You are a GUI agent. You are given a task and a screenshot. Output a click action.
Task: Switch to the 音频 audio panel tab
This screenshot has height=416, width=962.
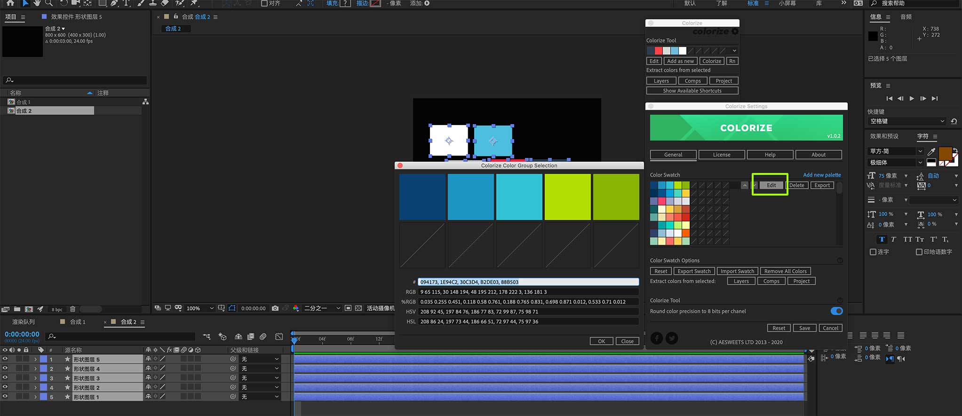[906, 17]
